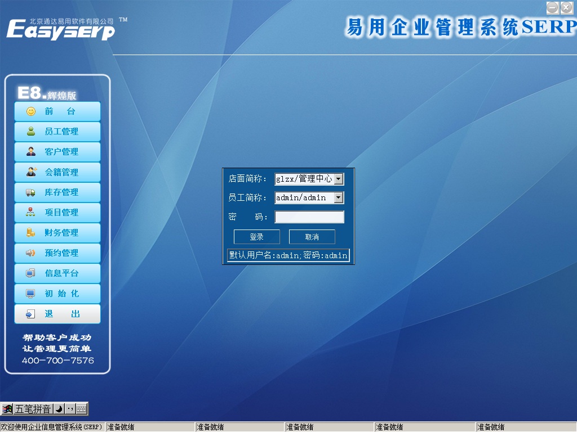Image resolution: width=577 pixels, height=432 pixels.
Task: Open 财务管理 finance management
Action: tap(57, 232)
